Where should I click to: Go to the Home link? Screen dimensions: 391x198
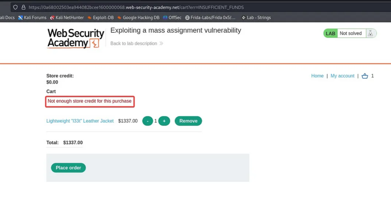click(317, 76)
